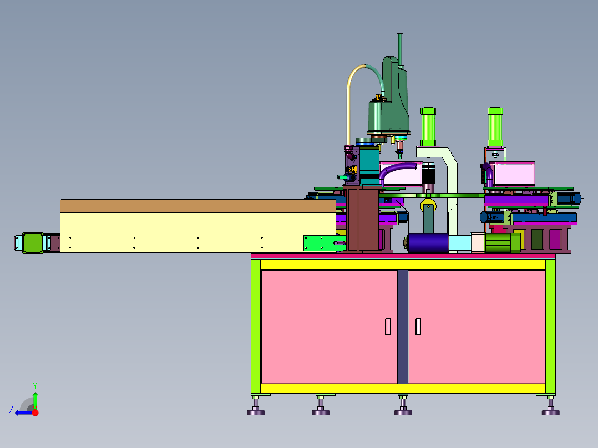The image size is (598, 448).
Task: Select the cyan coupling next to the blue motor
Action: [459, 243]
